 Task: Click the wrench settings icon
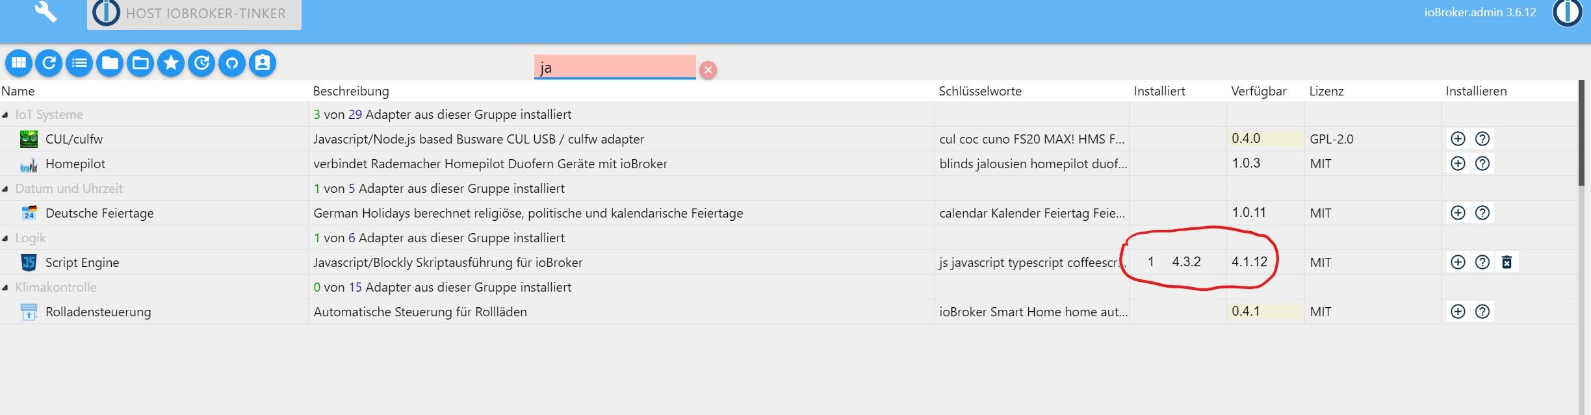point(45,12)
